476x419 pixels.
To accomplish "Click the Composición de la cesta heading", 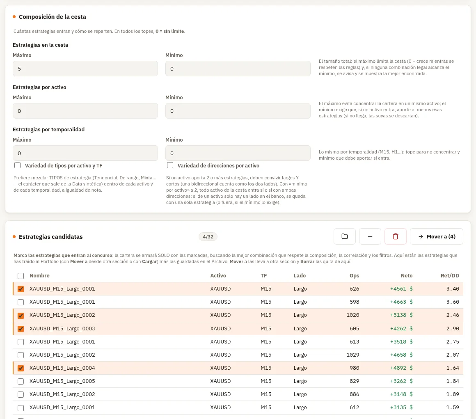I will [x=53, y=17].
